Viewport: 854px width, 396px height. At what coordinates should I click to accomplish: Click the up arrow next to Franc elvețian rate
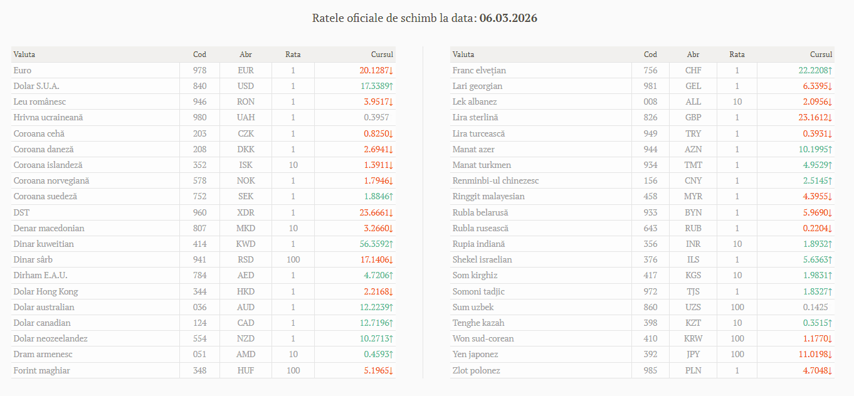[x=831, y=71]
